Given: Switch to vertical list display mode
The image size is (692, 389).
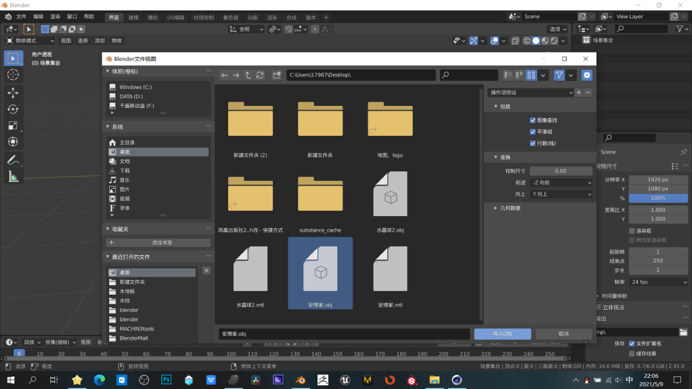Looking at the screenshot, I should click(x=508, y=75).
